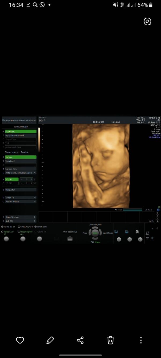The height and width of the screenshot is (358, 161).
Task: Click the knob under Чувств. 50
Action: (x=39, y=239)
